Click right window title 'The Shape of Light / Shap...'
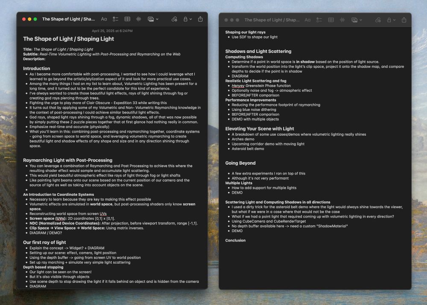This screenshot has height=305, width=427. click(x=272, y=20)
